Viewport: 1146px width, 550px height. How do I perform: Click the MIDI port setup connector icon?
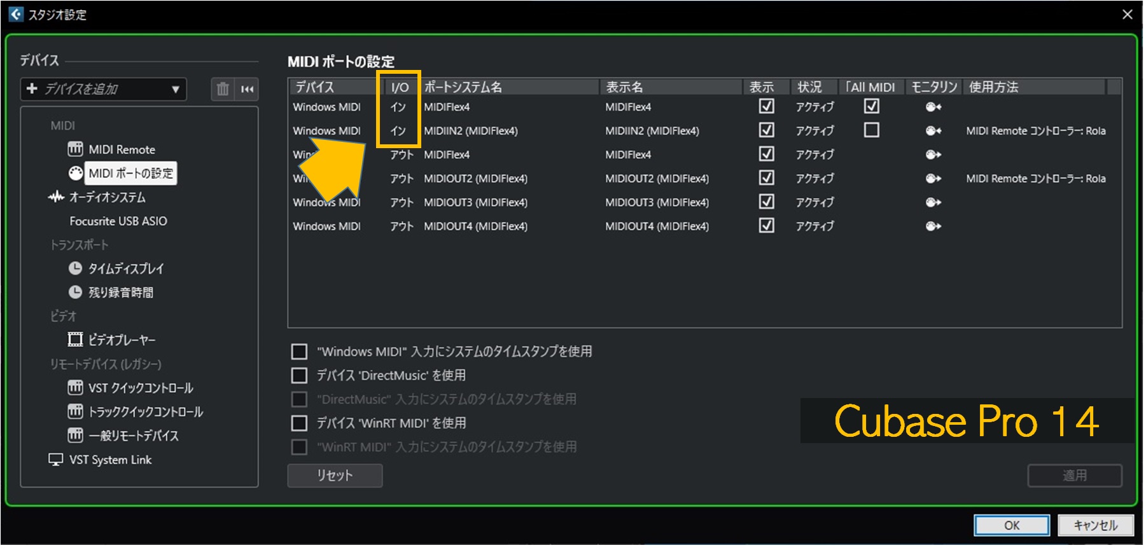click(x=75, y=173)
